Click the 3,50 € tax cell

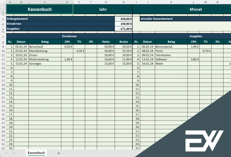click(79, 51)
